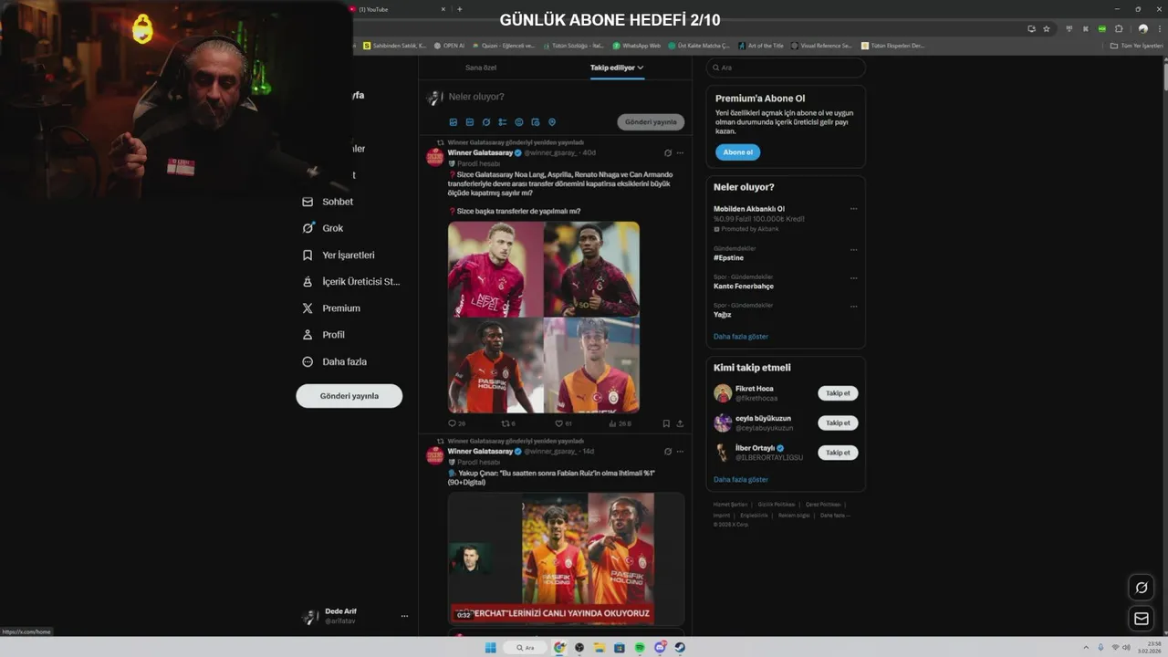Open options for Mobilden Akbanklı Ol trend
The image size is (1168, 657).
[854, 209]
